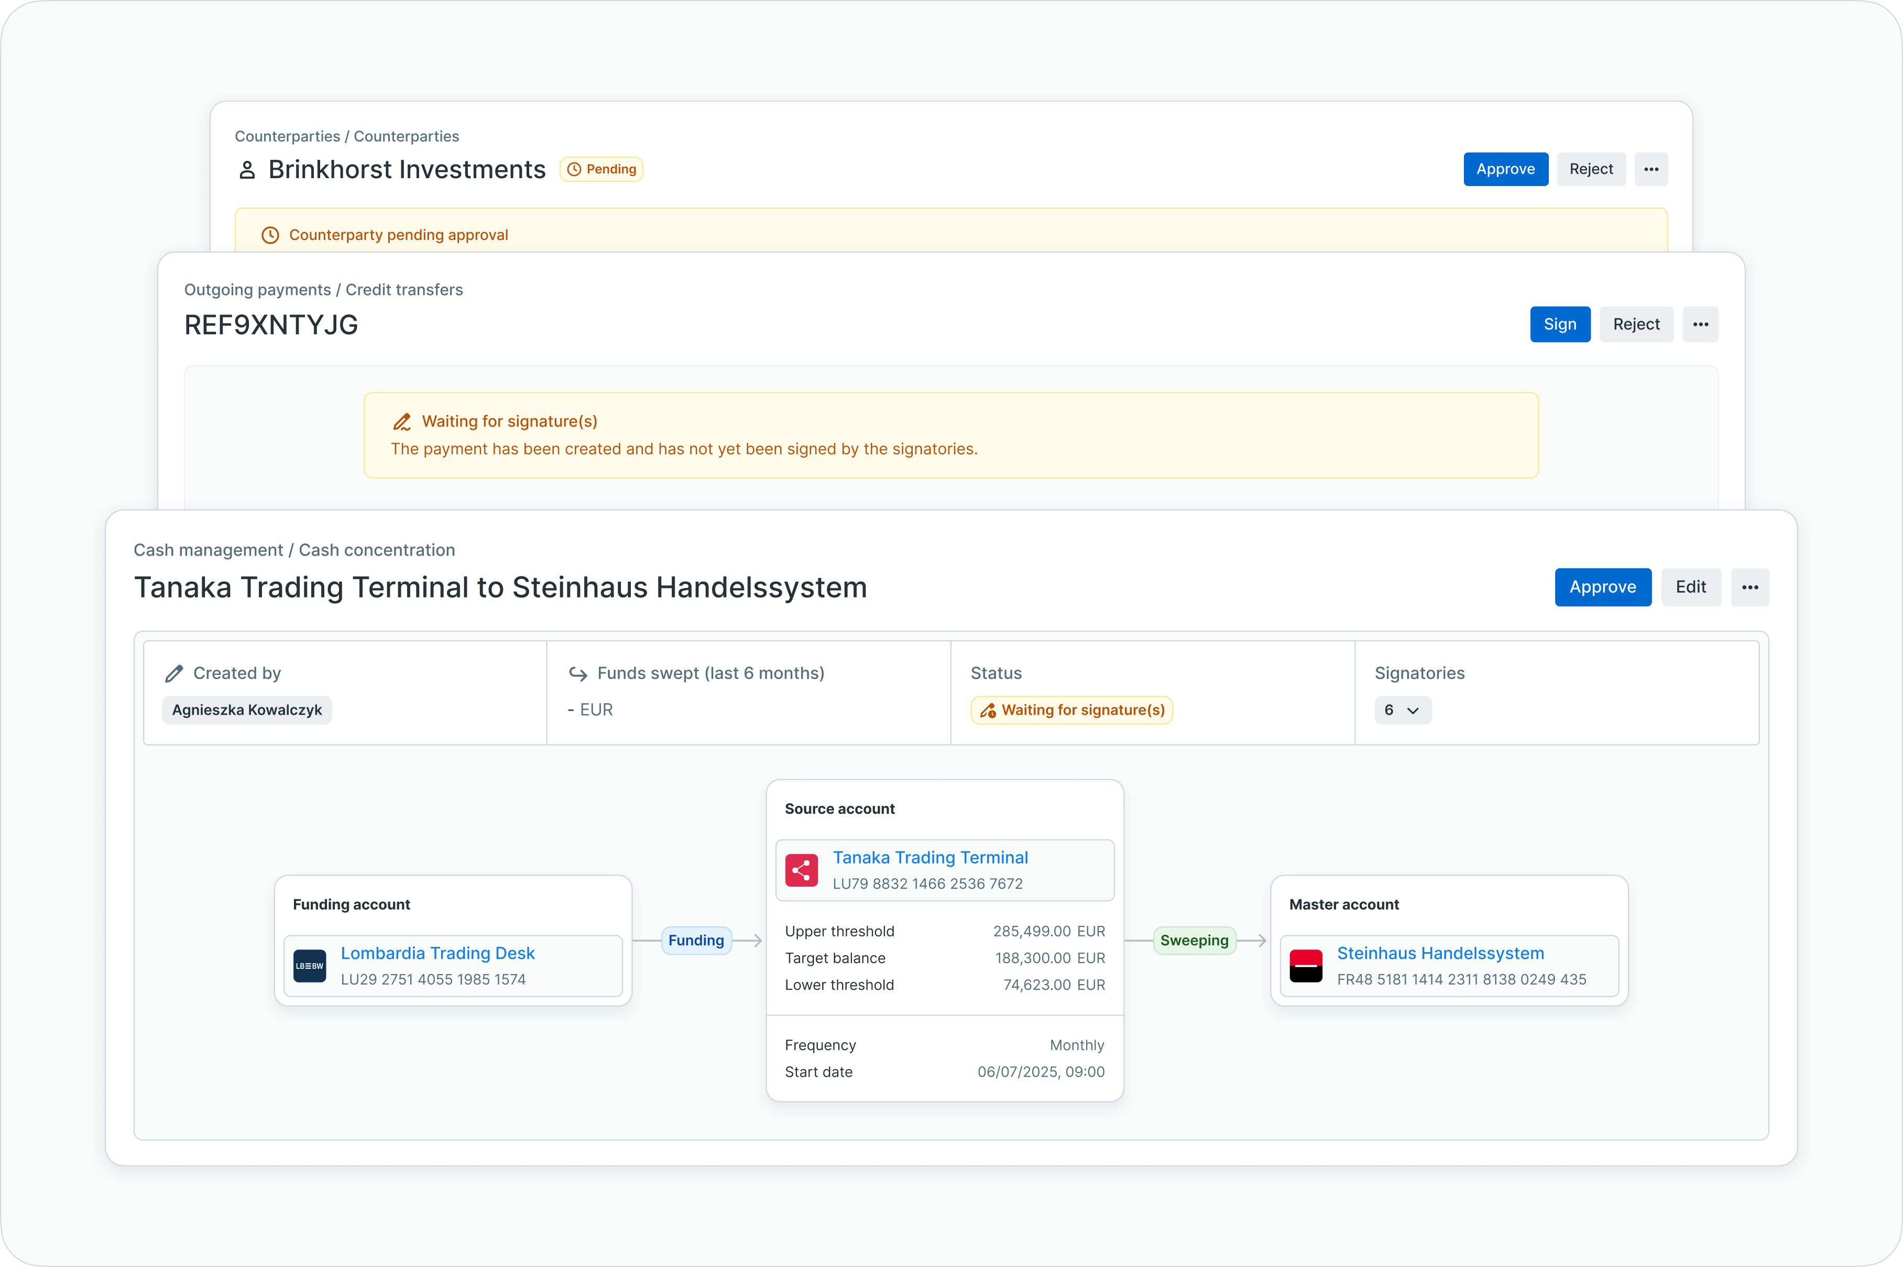Open more options for payment REF9XNTYJG
The image size is (1903, 1267).
coord(1700,324)
